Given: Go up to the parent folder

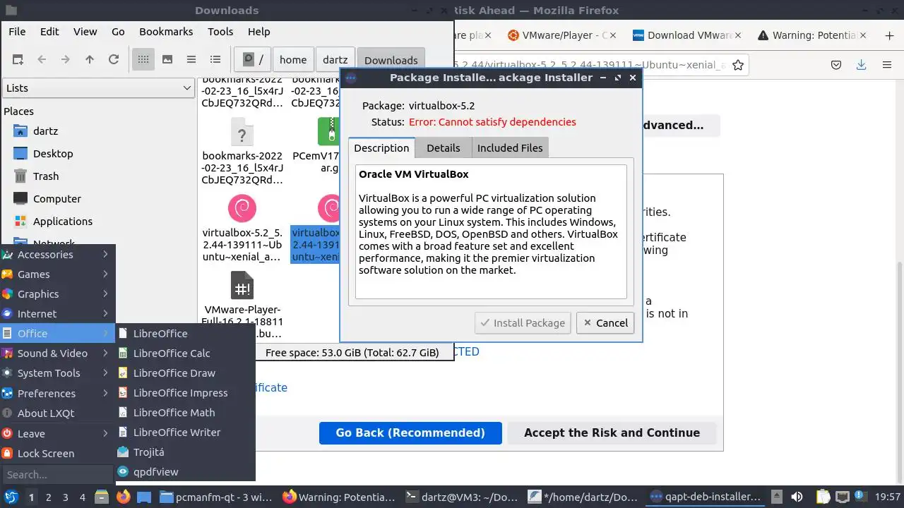Looking at the screenshot, I should pos(90,60).
